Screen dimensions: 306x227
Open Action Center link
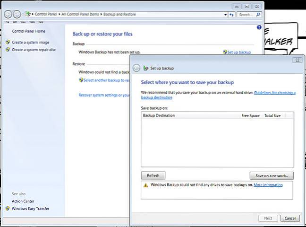[23, 201]
